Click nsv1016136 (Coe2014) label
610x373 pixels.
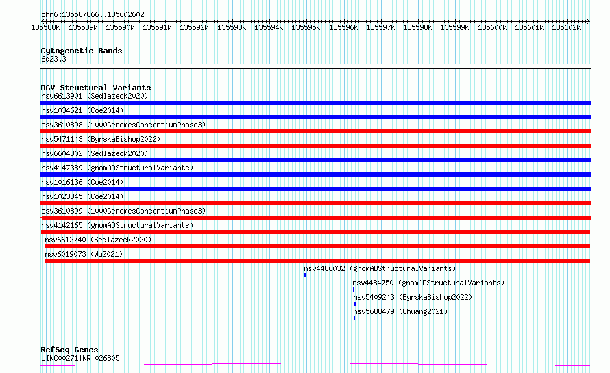point(82,182)
